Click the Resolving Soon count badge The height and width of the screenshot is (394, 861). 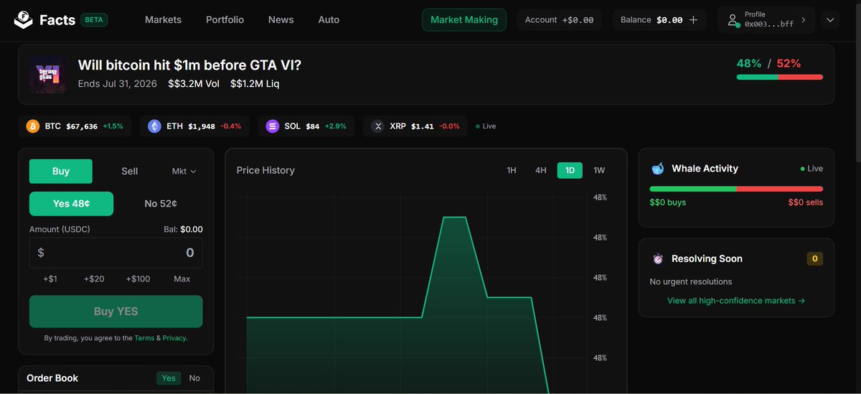tap(814, 258)
